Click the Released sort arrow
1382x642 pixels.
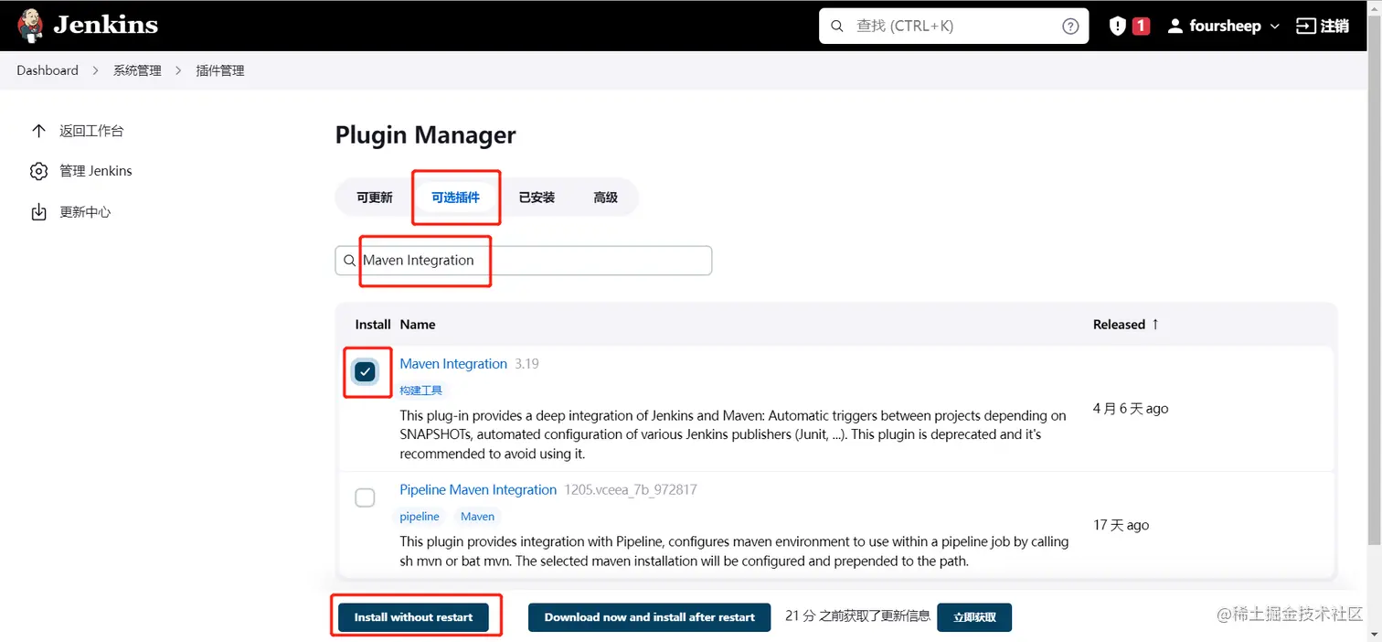tap(1155, 324)
